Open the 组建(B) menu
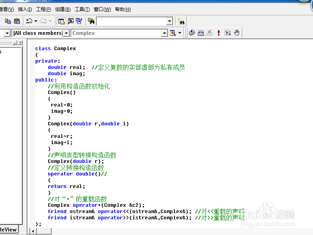This screenshot has height=235, width=313. [63, 9]
